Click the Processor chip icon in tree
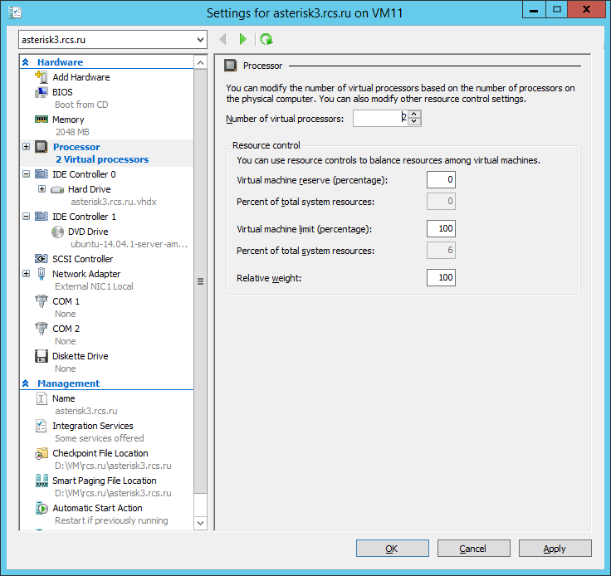Viewport: 611px width, 576px height. click(42, 147)
